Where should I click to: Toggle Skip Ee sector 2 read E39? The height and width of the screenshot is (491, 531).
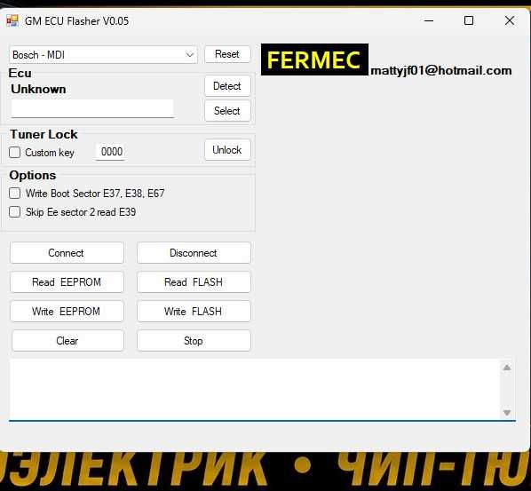click(x=14, y=212)
